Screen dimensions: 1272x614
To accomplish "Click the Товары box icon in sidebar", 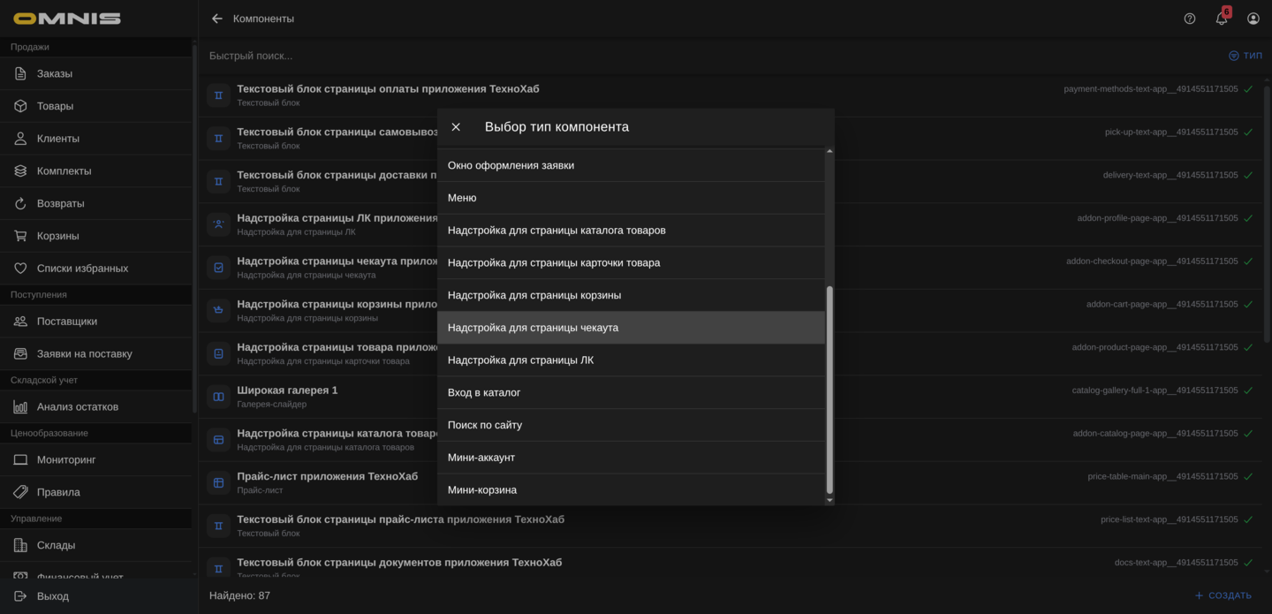I will [x=20, y=106].
